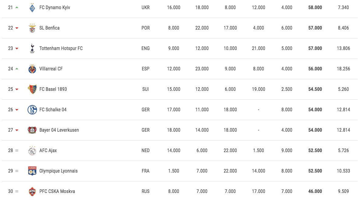Select FC Schalke 04 country code GER
Image resolution: width=362 pixels, height=200 pixels.
click(145, 110)
